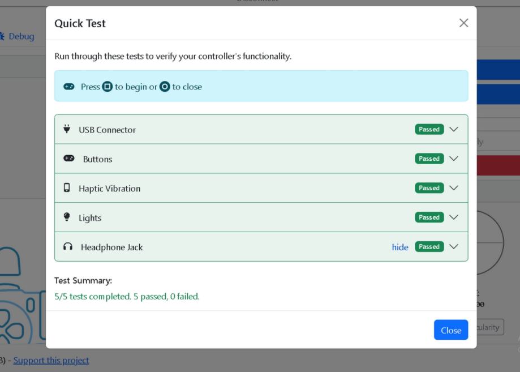Expand the USB Connector test section
This screenshot has width=520, height=372.
point(453,129)
